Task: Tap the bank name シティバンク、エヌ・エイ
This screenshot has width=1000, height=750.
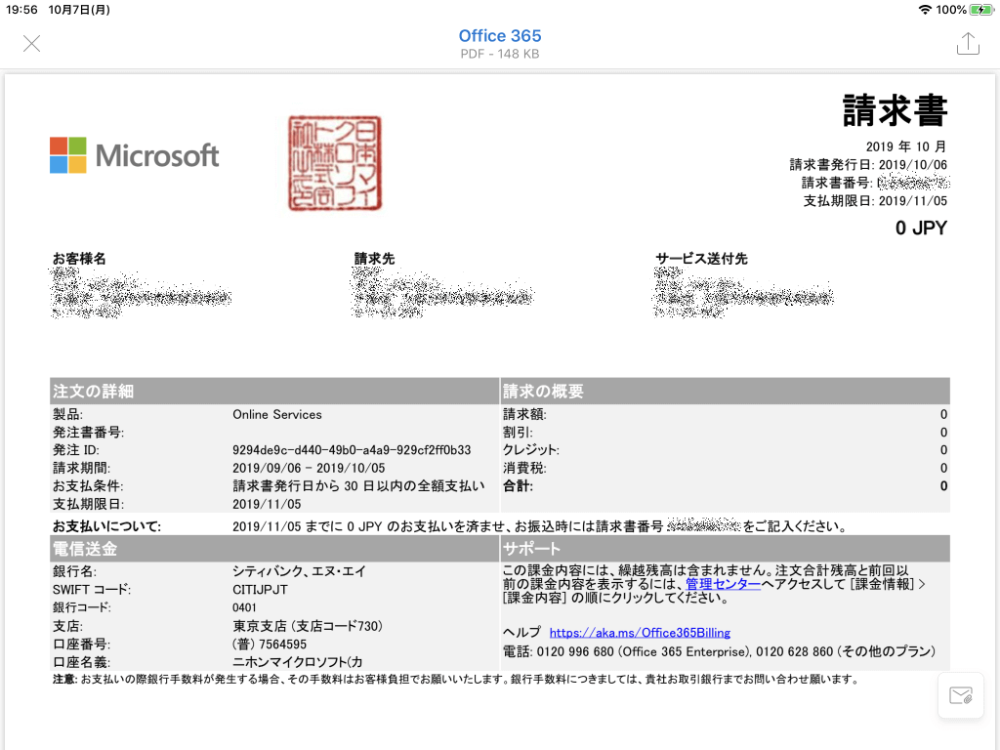Action: [299, 571]
